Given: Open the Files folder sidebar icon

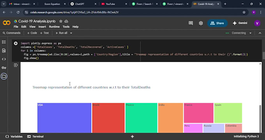Looking at the screenshot, I should tap(4, 76).
